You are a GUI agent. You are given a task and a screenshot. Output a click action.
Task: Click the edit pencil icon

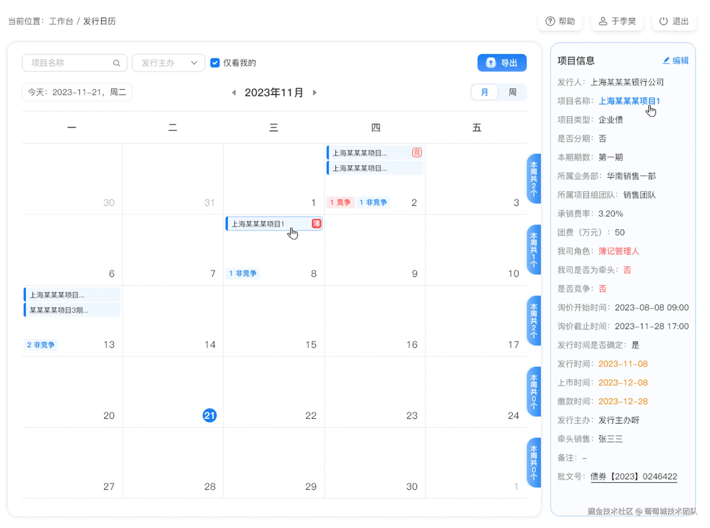point(666,61)
